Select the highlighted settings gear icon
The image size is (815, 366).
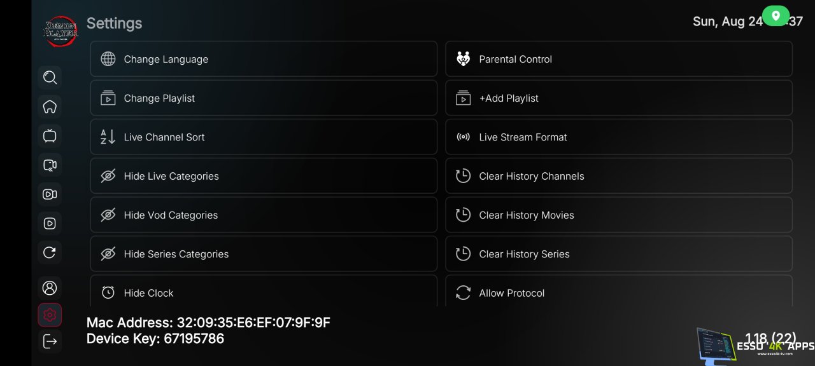coord(50,315)
